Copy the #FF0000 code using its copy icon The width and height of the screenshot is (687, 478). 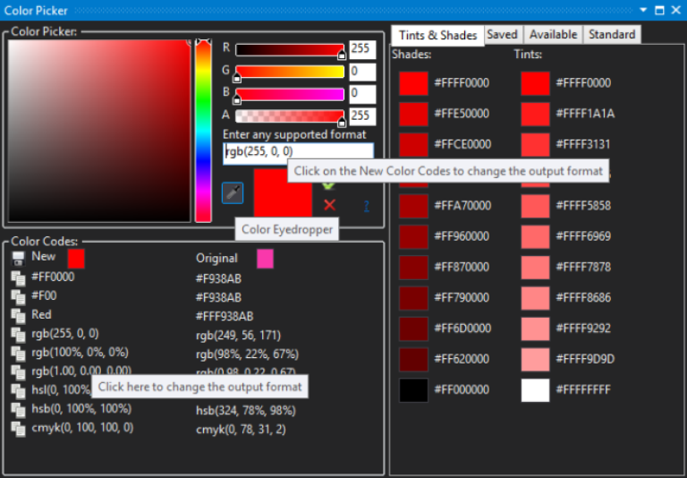click(x=18, y=277)
